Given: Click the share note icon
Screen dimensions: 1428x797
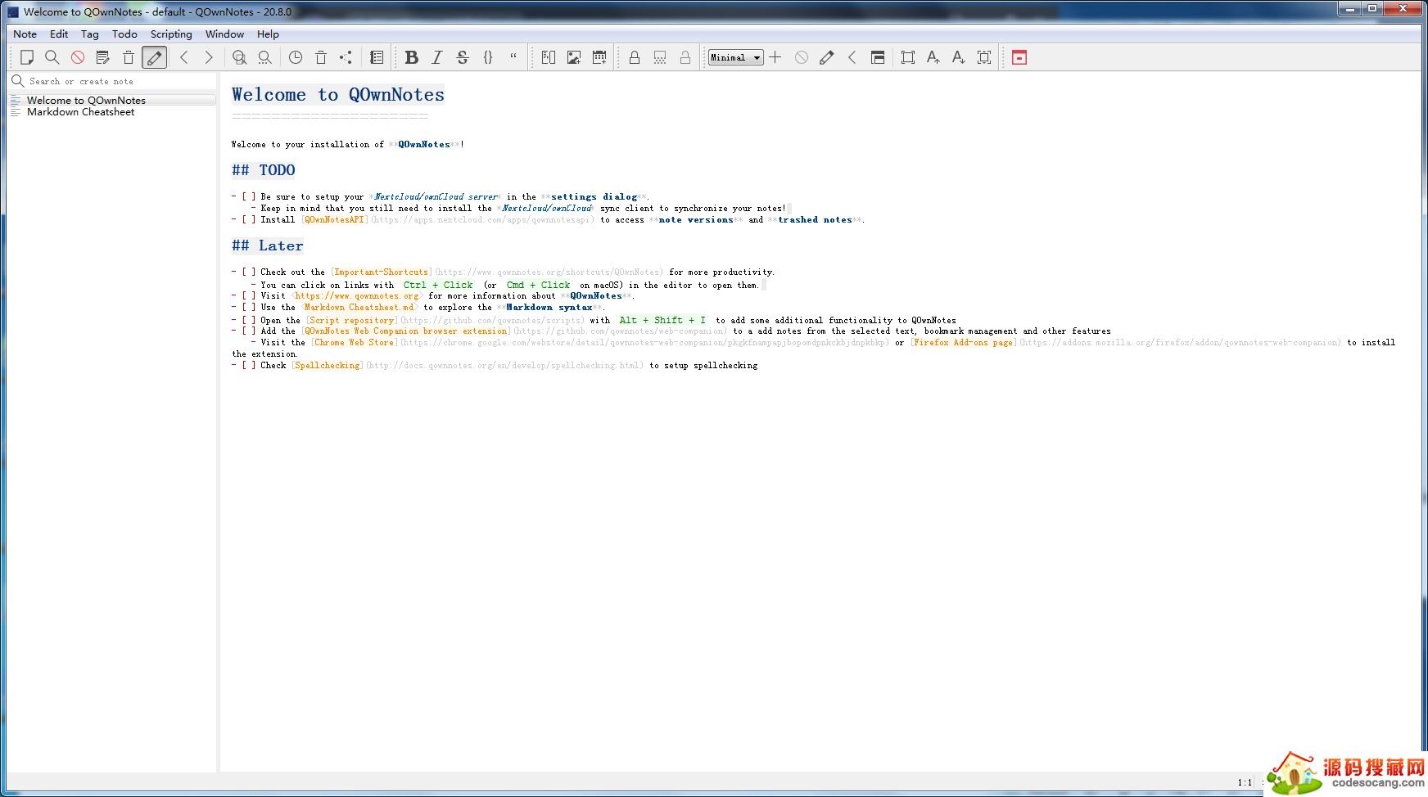Looking at the screenshot, I should click(x=346, y=57).
